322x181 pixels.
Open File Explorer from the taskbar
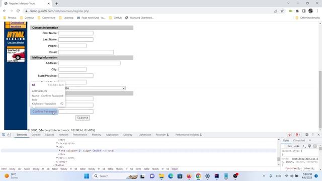(x=162, y=176)
